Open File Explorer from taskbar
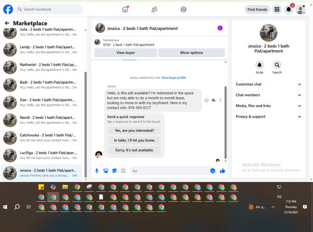313x232 pixels. 65,187
